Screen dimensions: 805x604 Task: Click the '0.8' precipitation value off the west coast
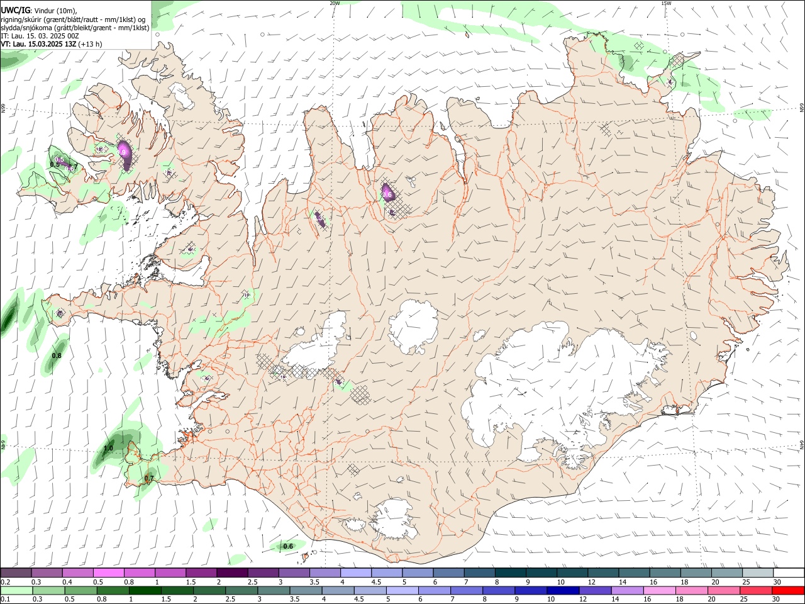click(x=57, y=356)
